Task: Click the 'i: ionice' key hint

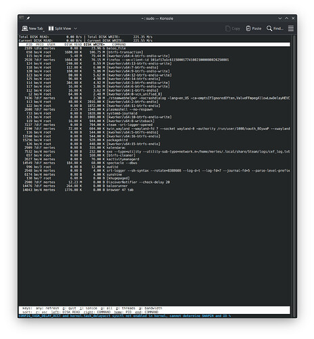Action: [x=89, y=308]
